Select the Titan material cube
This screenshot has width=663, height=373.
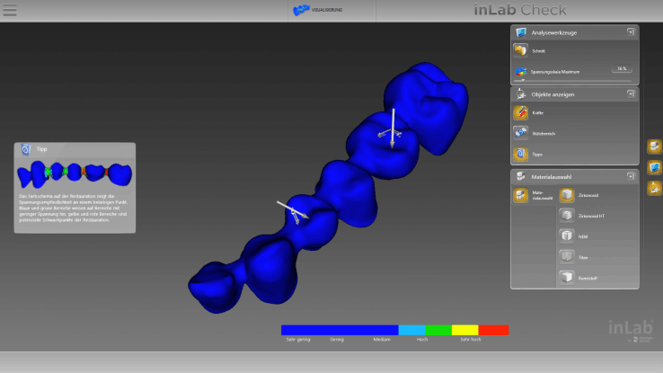(x=567, y=257)
